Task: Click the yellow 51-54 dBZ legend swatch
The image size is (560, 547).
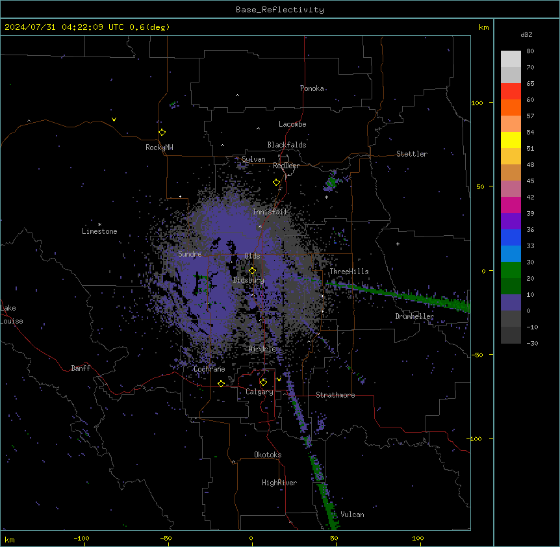Action: click(511, 140)
